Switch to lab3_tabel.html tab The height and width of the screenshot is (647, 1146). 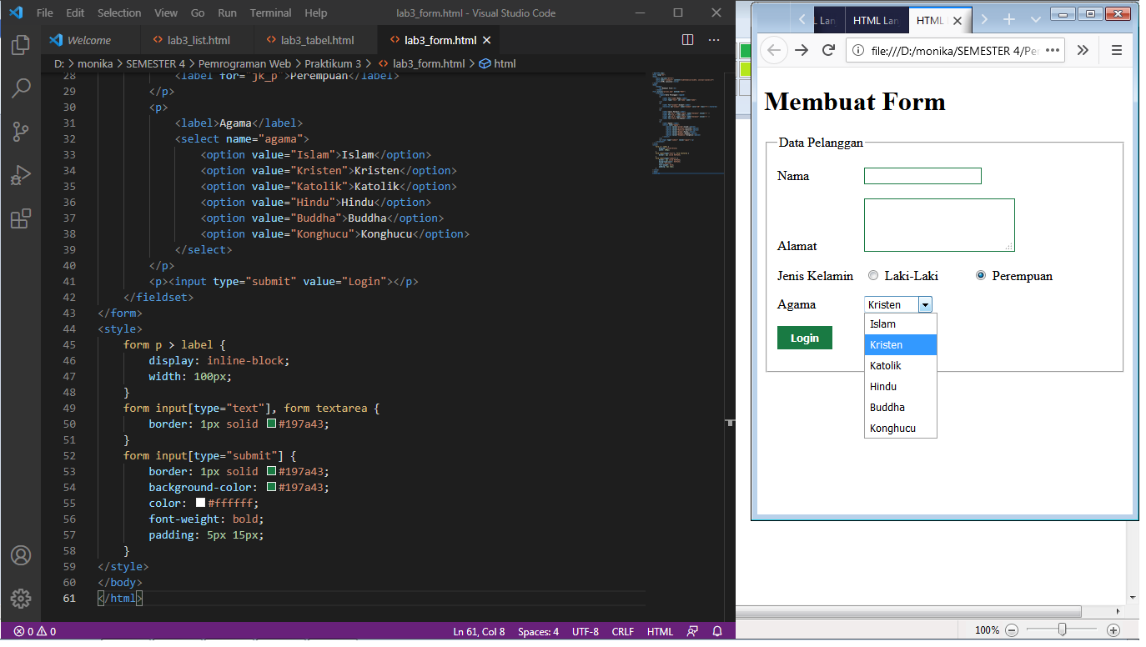pos(316,40)
